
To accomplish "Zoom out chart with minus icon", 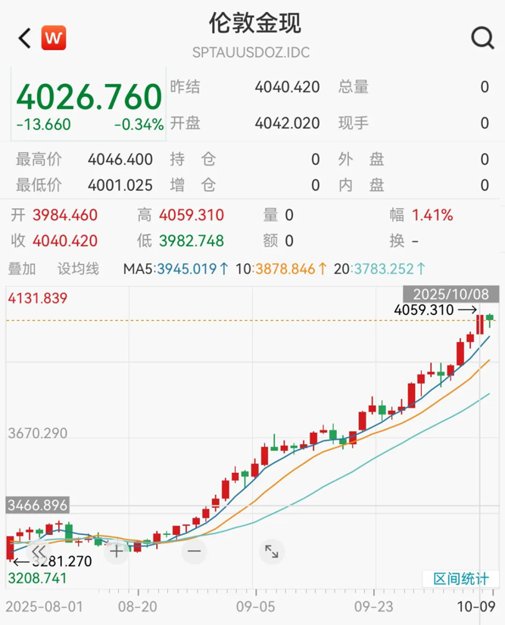I will [x=194, y=551].
